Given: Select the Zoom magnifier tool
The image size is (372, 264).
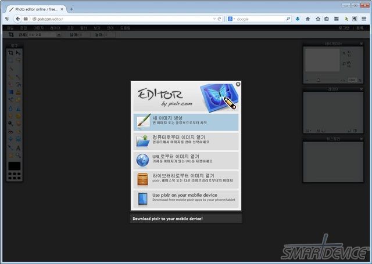Looking at the screenshot, I should (x=18, y=155).
